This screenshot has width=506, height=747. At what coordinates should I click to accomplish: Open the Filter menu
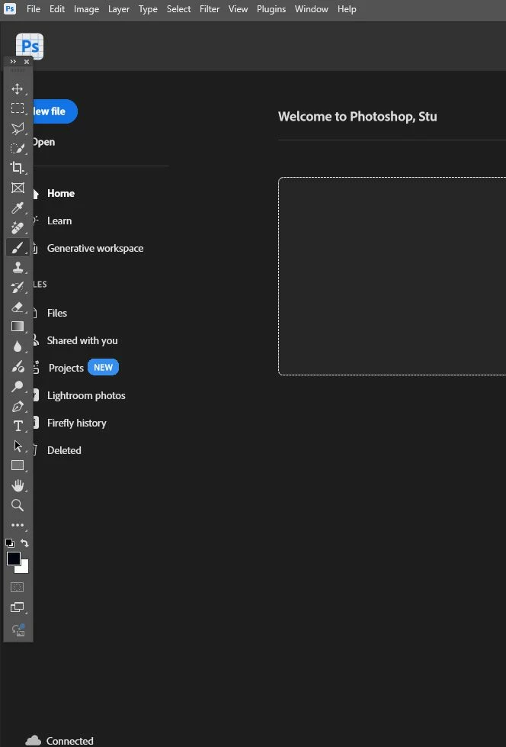pos(210,9)
